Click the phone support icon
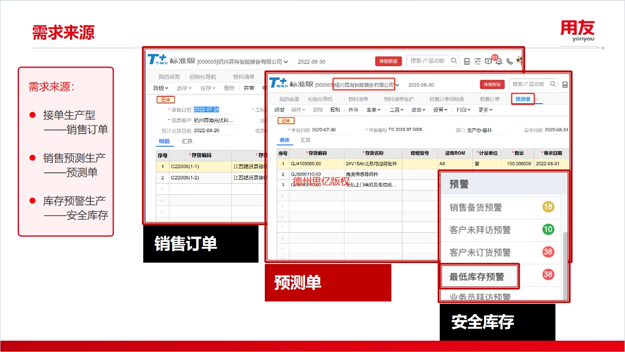 (509, 61)
